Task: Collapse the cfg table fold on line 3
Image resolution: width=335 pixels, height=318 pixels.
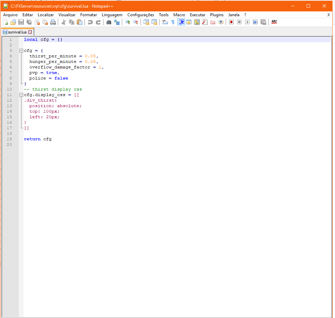Action: [21, 50]
